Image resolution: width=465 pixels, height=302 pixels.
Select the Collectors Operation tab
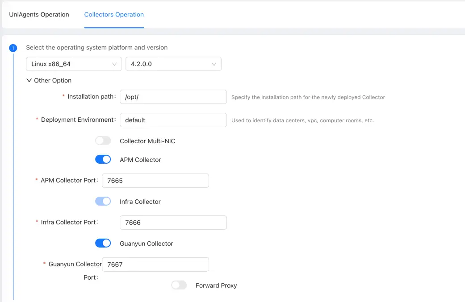click(113, 14)
